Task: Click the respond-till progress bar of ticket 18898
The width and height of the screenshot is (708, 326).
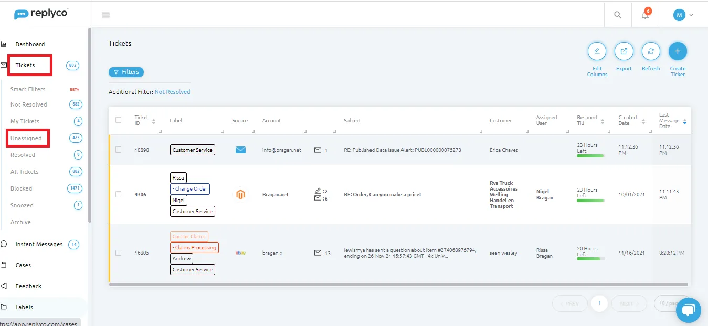Action: coord(590,156)
